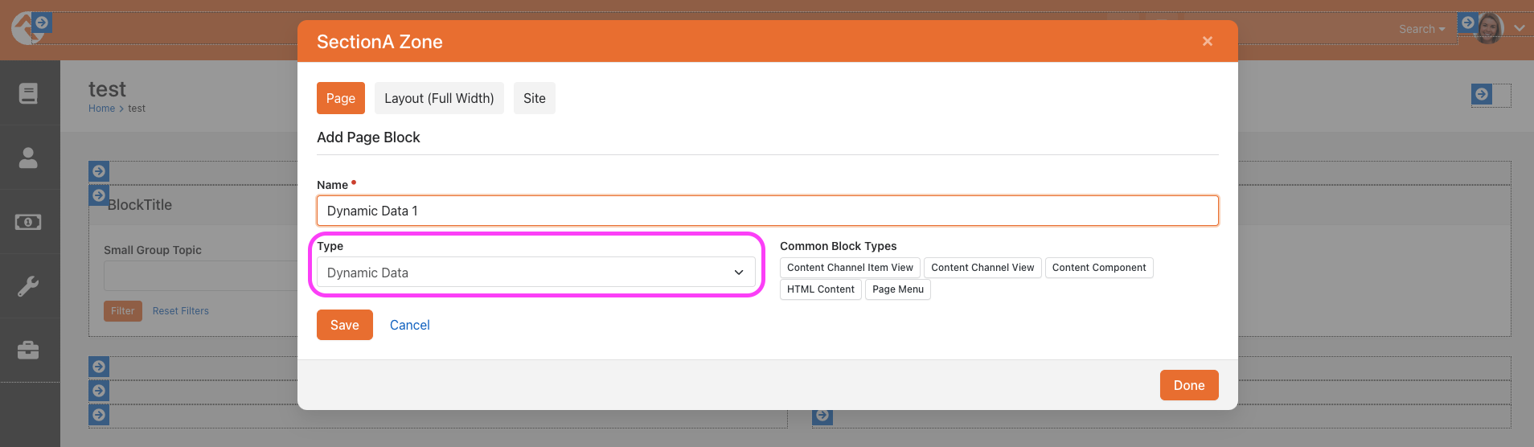The height and width of the screenshot is (447, 1534).
Task: Click the "test" breadcrumb text
Action: point(137,109)
